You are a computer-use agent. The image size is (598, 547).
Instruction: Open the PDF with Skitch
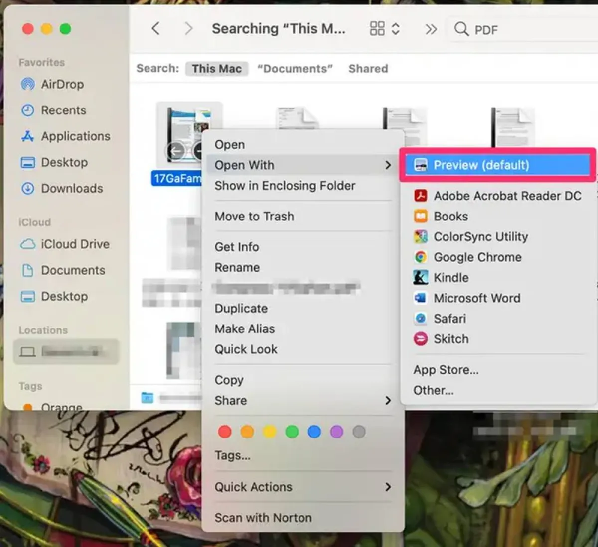coord(451,339)
